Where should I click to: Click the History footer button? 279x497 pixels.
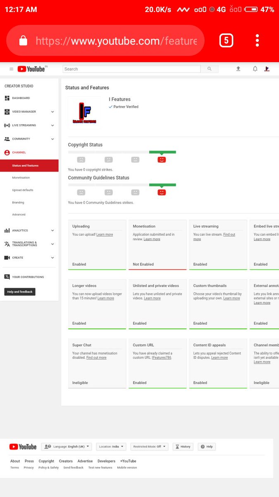pyautogui.click(x=183, y=447)
